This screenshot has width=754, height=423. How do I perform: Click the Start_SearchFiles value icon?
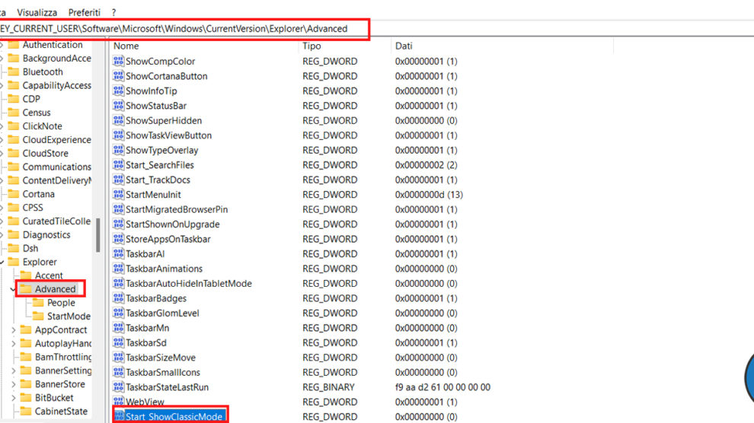click(x=118, y=164)
